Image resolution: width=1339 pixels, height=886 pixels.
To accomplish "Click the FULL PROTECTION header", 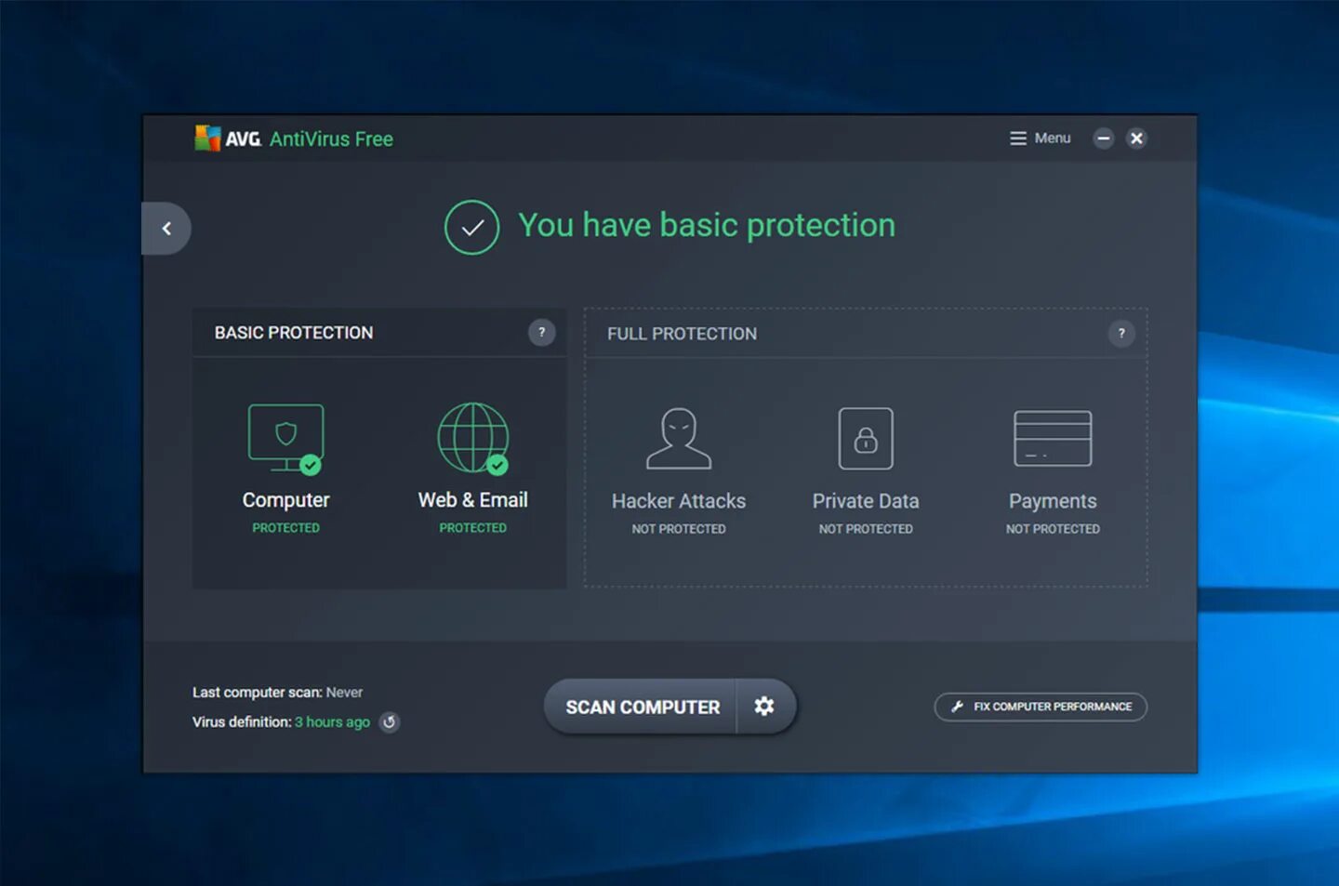I will 682,334.
